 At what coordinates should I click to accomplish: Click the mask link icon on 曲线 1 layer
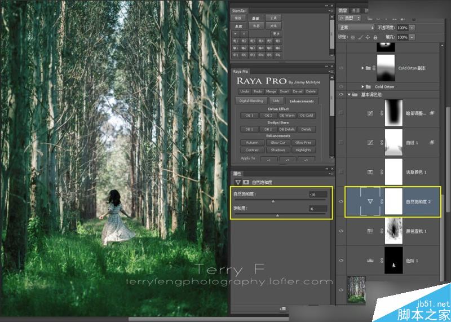coord(382,143)
